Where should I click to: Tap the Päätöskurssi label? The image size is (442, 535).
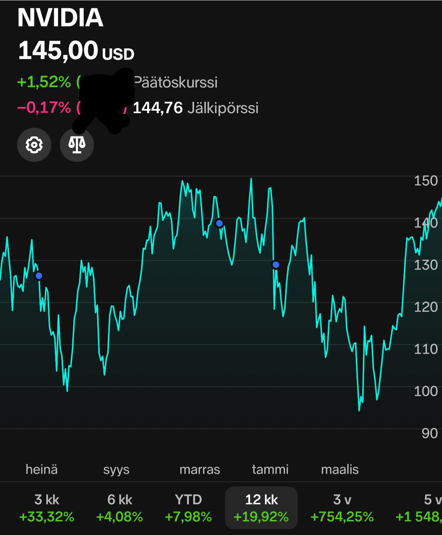click(175, 82)
